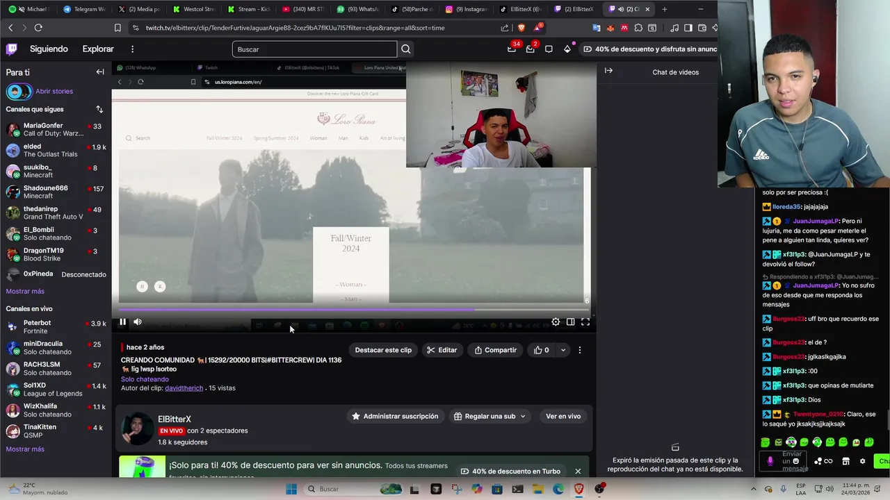
Task: Open Administrar suscripción
Action: 395,416
